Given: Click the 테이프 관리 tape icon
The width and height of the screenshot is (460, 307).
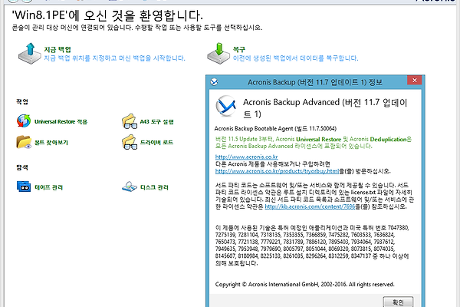Looking at the screenshot, I should click(21, 186).
